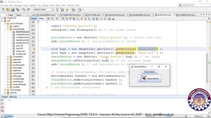Click the hint lightbulb in line gutter

pos(34,49)
